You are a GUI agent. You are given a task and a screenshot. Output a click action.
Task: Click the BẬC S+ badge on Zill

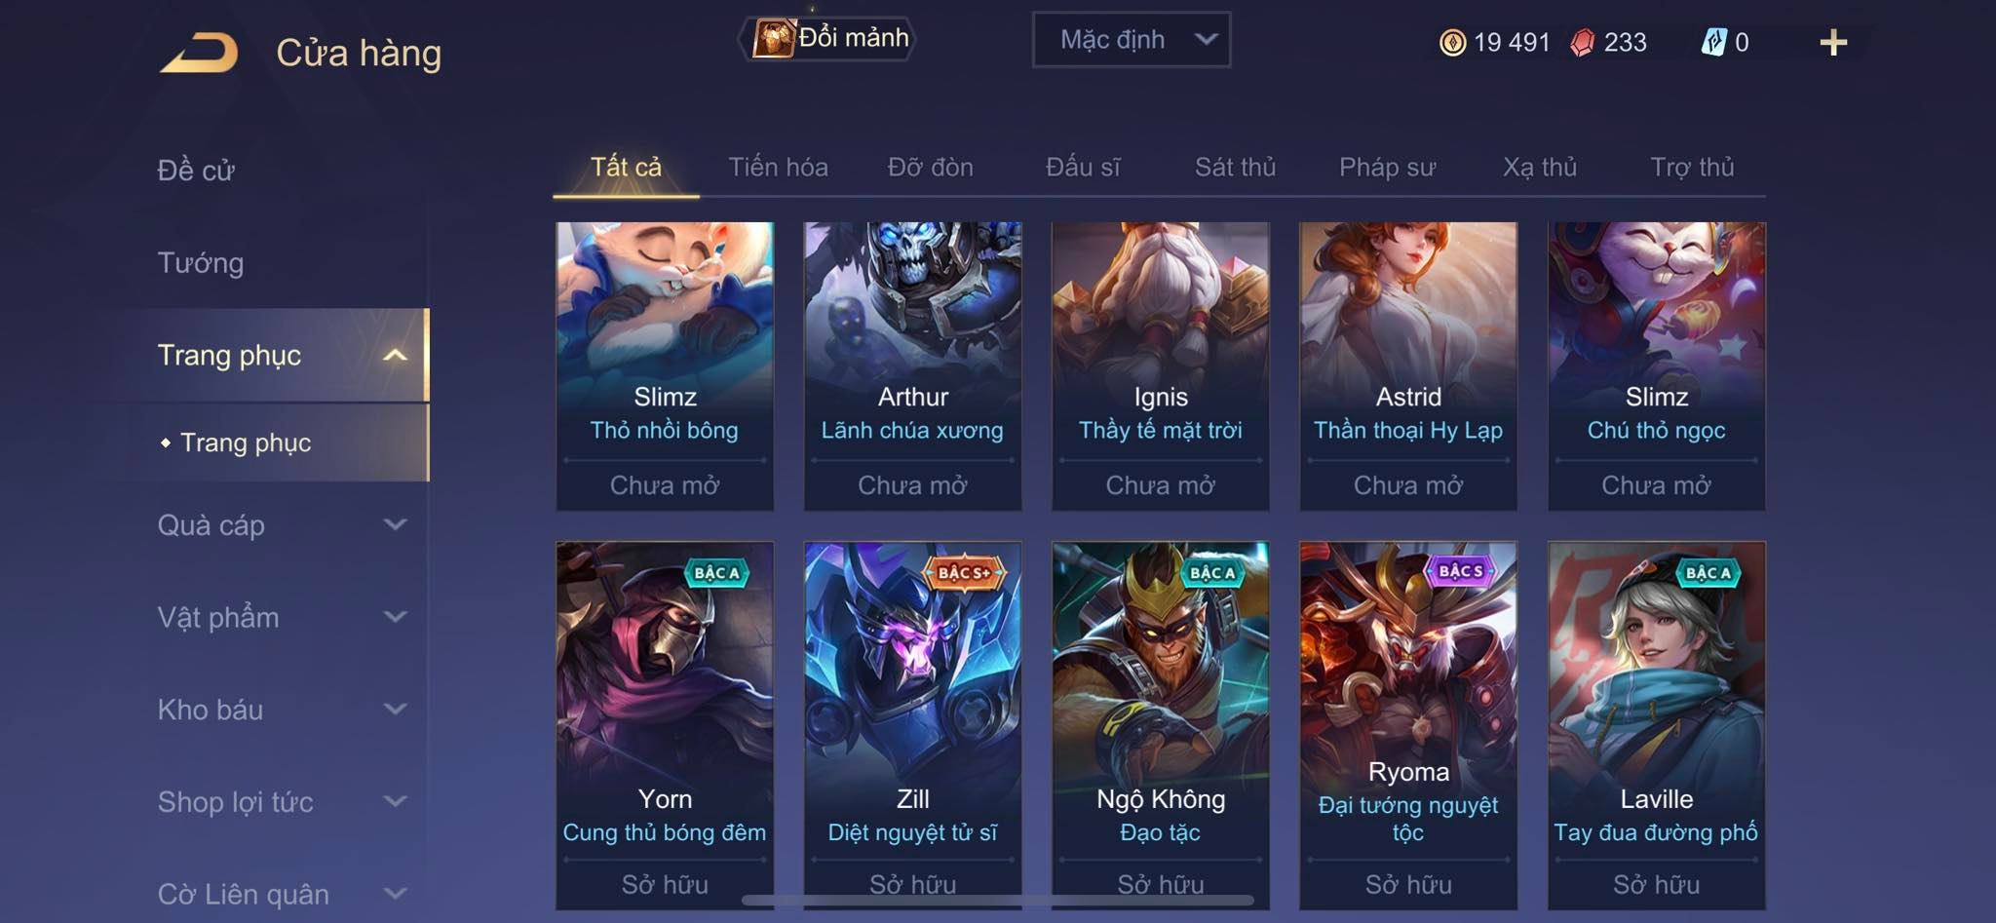tap(964, 573)
